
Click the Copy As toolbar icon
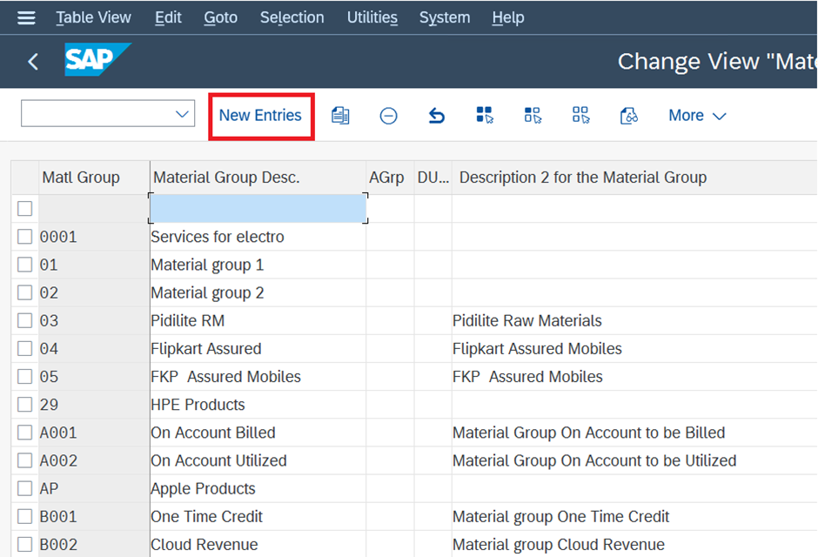coord(340,115)
